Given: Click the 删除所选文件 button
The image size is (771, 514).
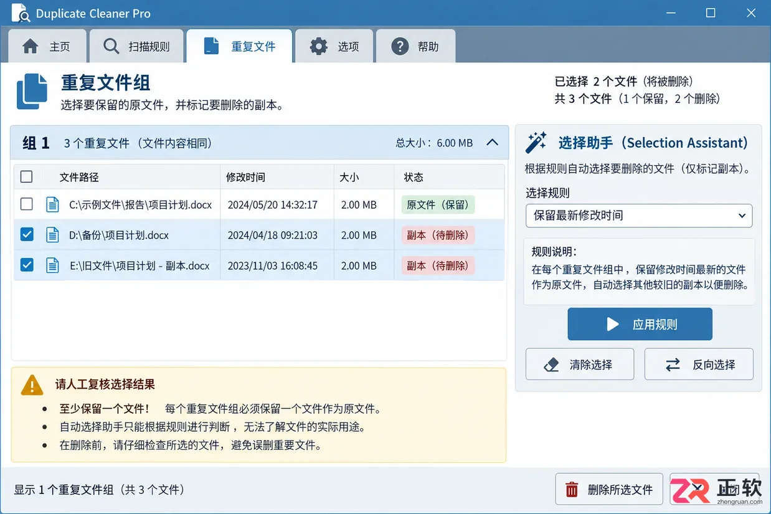Looking at the screenshot, I should [609, 490].
